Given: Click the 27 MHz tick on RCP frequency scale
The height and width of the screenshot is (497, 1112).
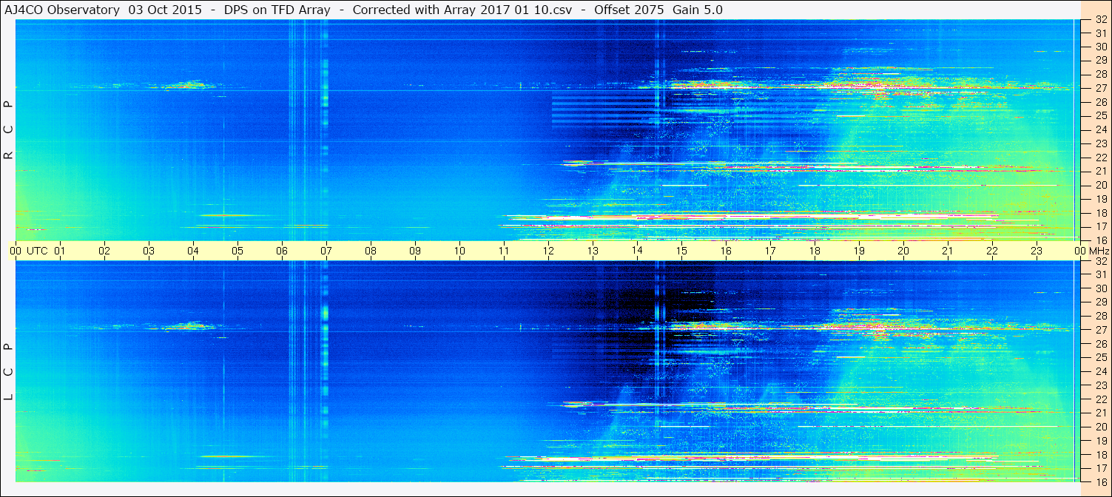Looking at the screenshot, I should [1100, 88].
